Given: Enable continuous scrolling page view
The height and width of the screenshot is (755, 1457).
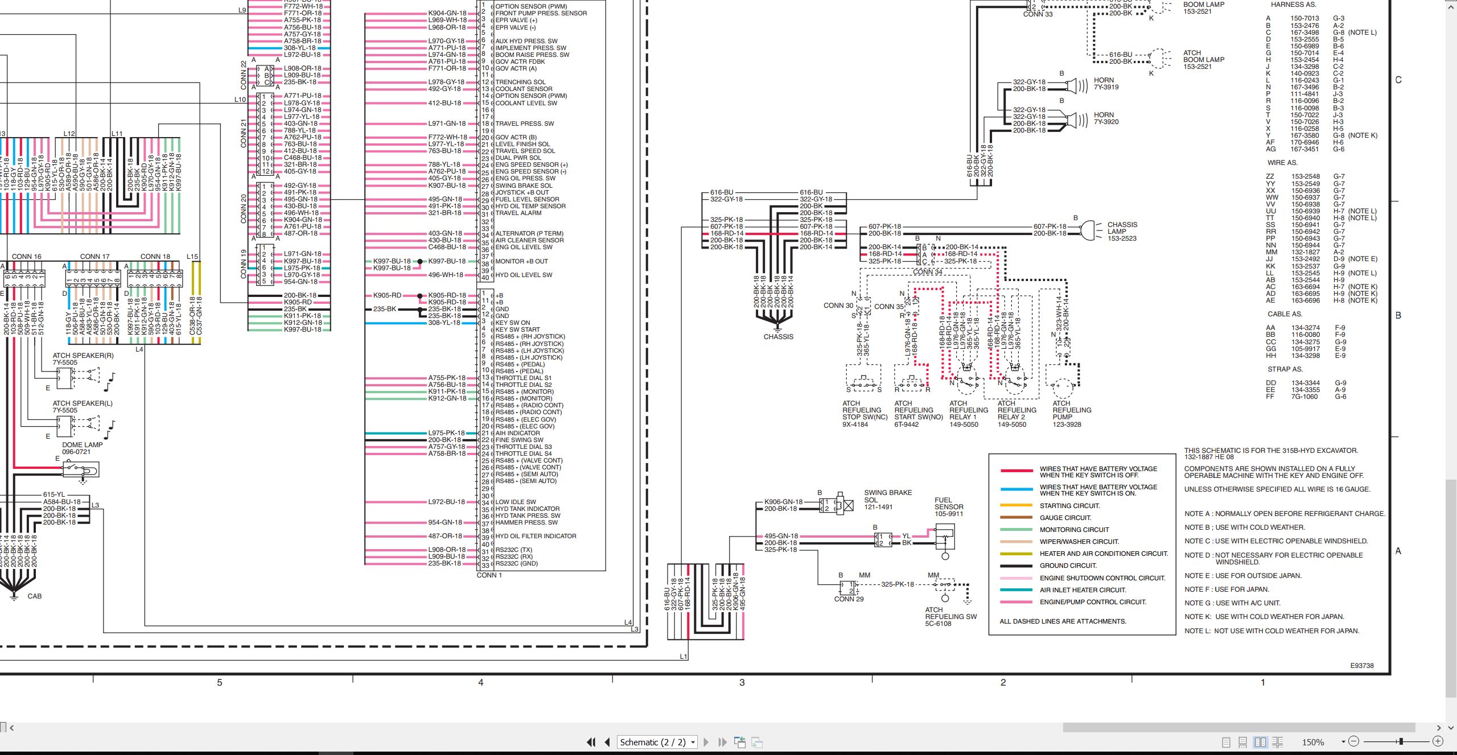Looking at the screenshot, I should [1243, 742].
